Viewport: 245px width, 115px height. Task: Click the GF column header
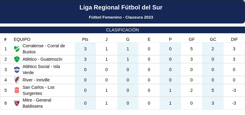tap(192, 40)
